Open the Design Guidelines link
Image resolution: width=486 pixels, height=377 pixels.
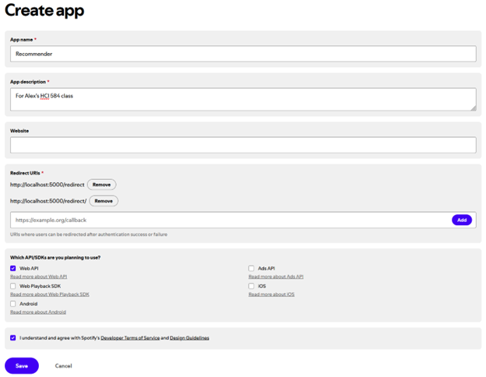coord(189,338)
